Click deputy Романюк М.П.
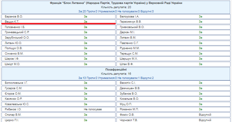 point(129,109)
